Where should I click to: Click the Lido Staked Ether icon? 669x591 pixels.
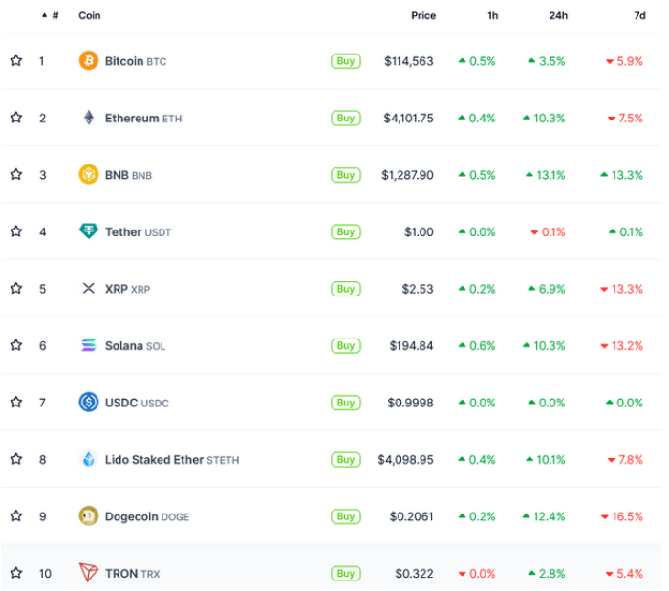click(x=88, y=459)
